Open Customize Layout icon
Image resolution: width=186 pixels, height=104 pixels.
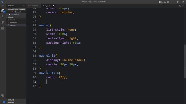(x=168, y=2)
